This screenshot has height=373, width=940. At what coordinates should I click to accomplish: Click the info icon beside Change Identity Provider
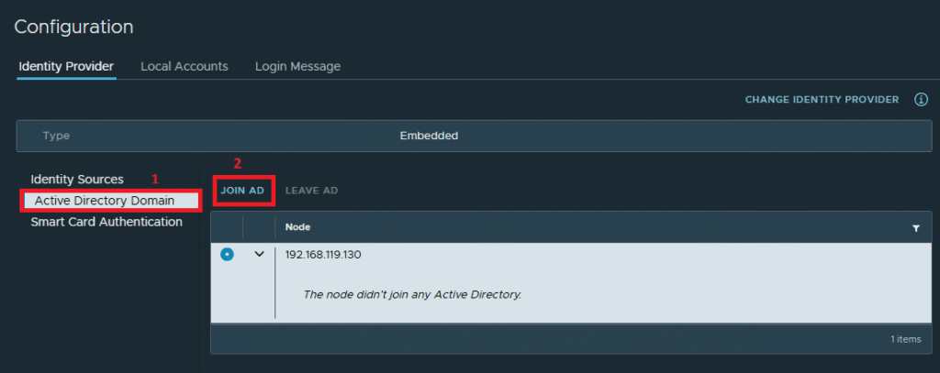tap(921, 99)
